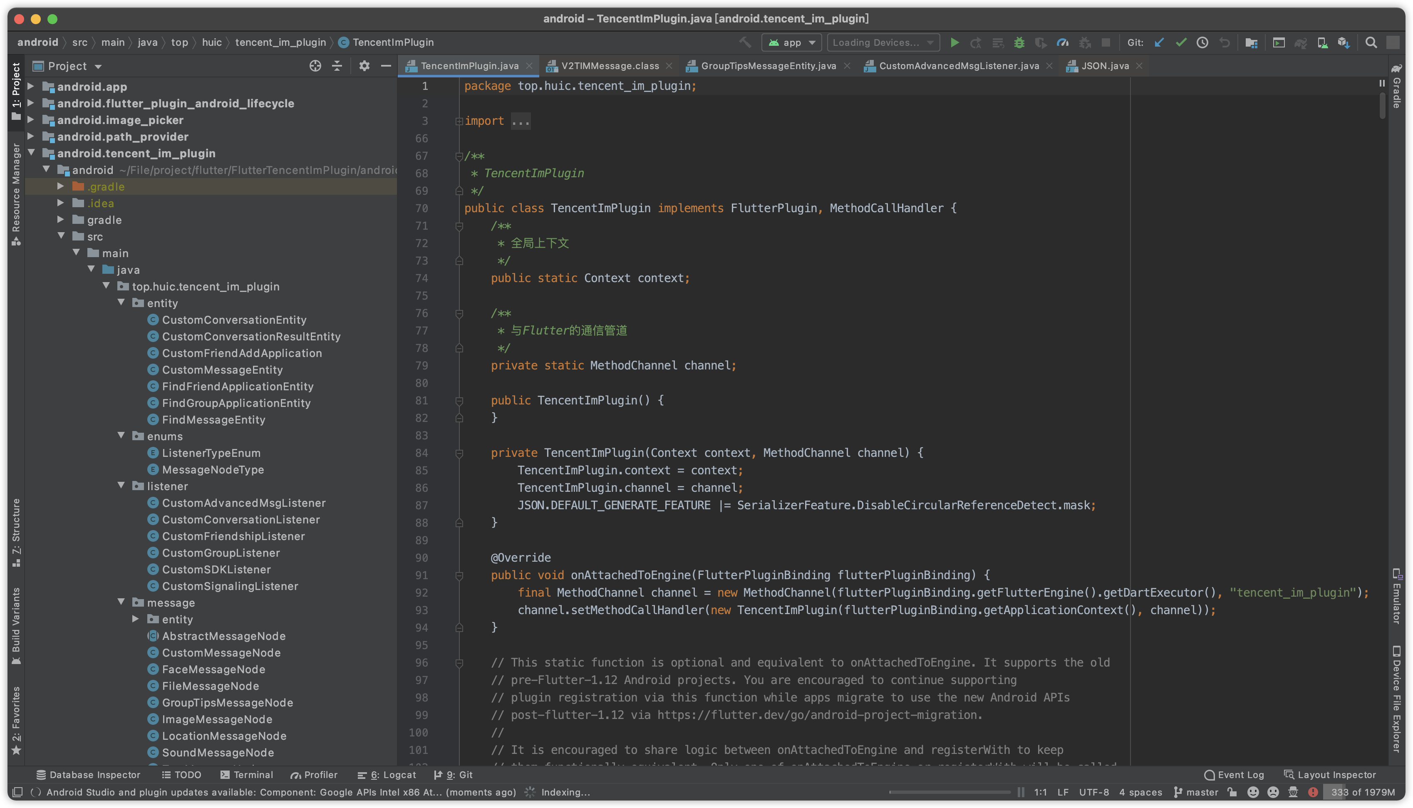Click 'huic' in the breadcrumb bar
Image resolution: width=1413 pixels, height=808 pixels.
[212, 42]
